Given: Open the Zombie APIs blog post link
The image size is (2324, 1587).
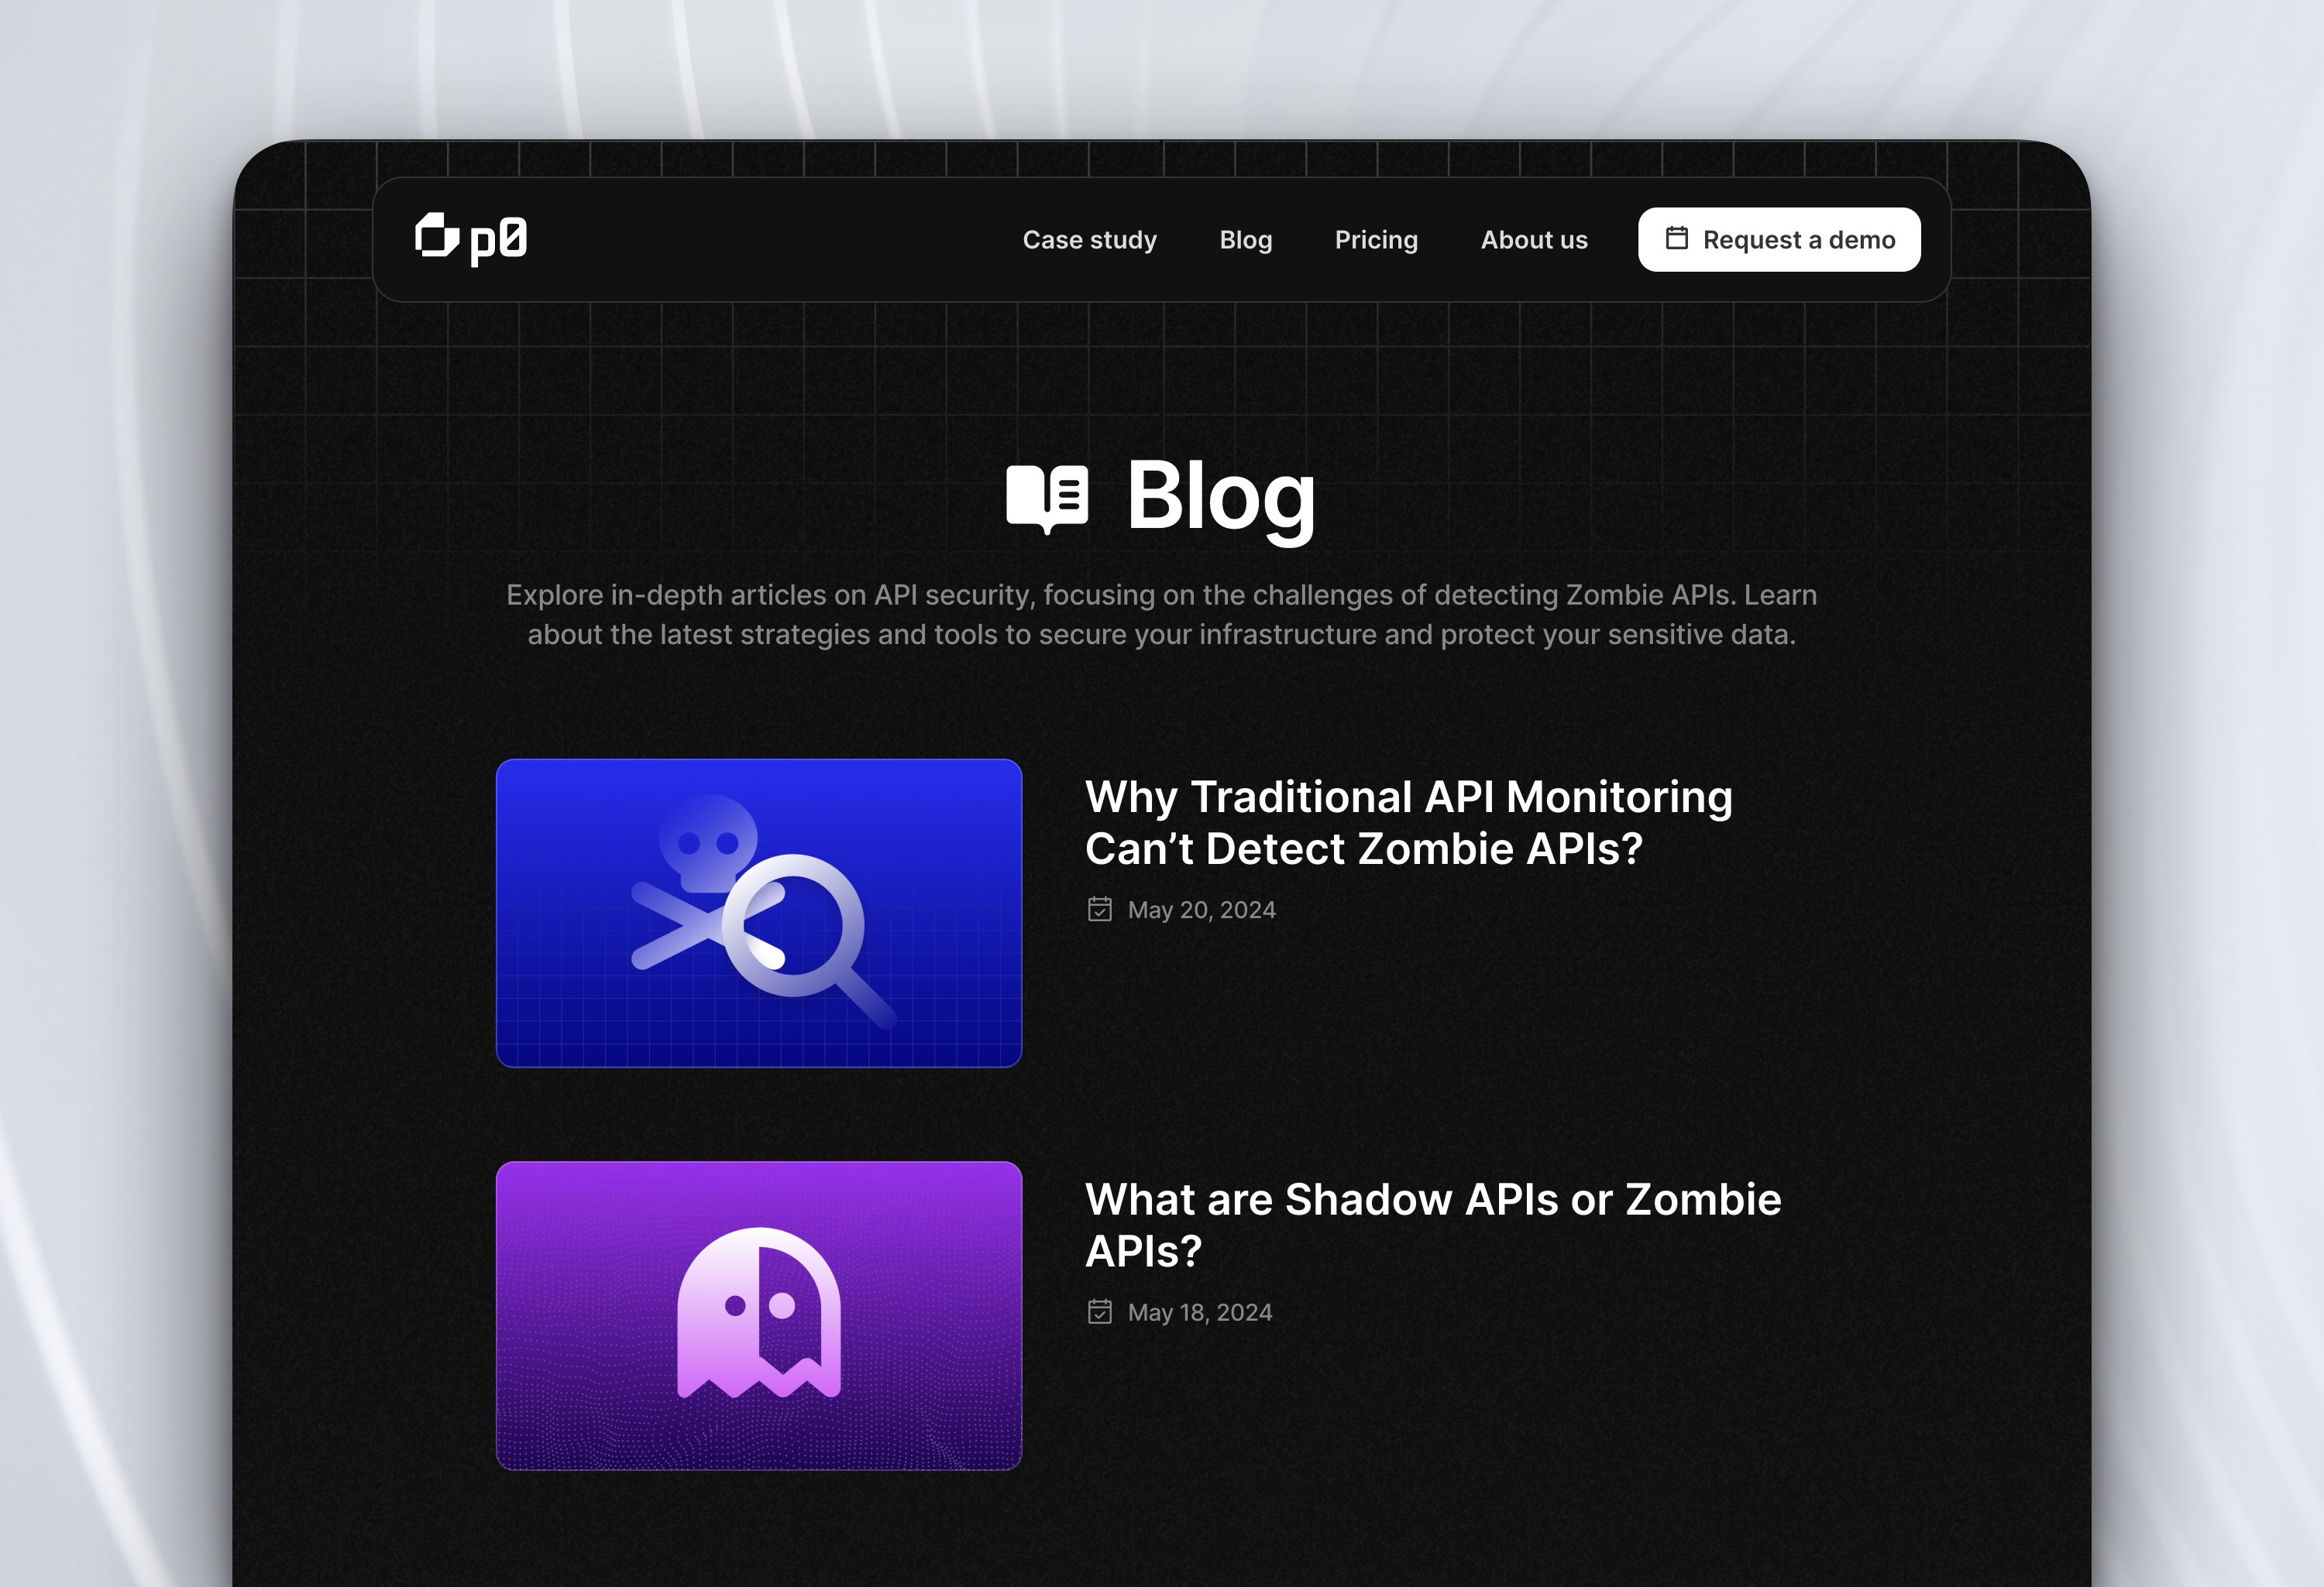Looking at the screenshot, I should [x=1432, y=1223].
